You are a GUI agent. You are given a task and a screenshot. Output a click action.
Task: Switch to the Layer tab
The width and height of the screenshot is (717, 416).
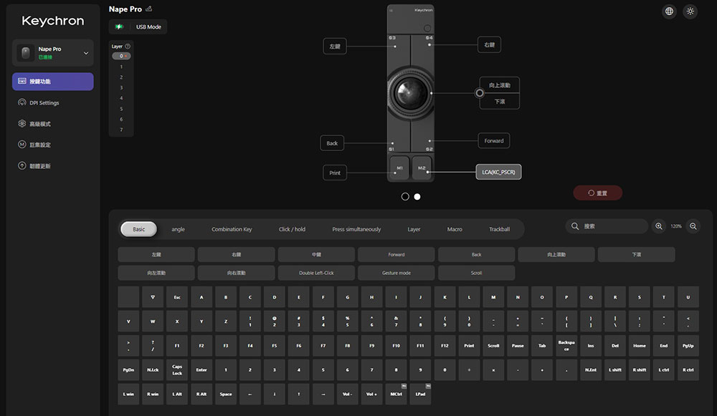[414, 229]
